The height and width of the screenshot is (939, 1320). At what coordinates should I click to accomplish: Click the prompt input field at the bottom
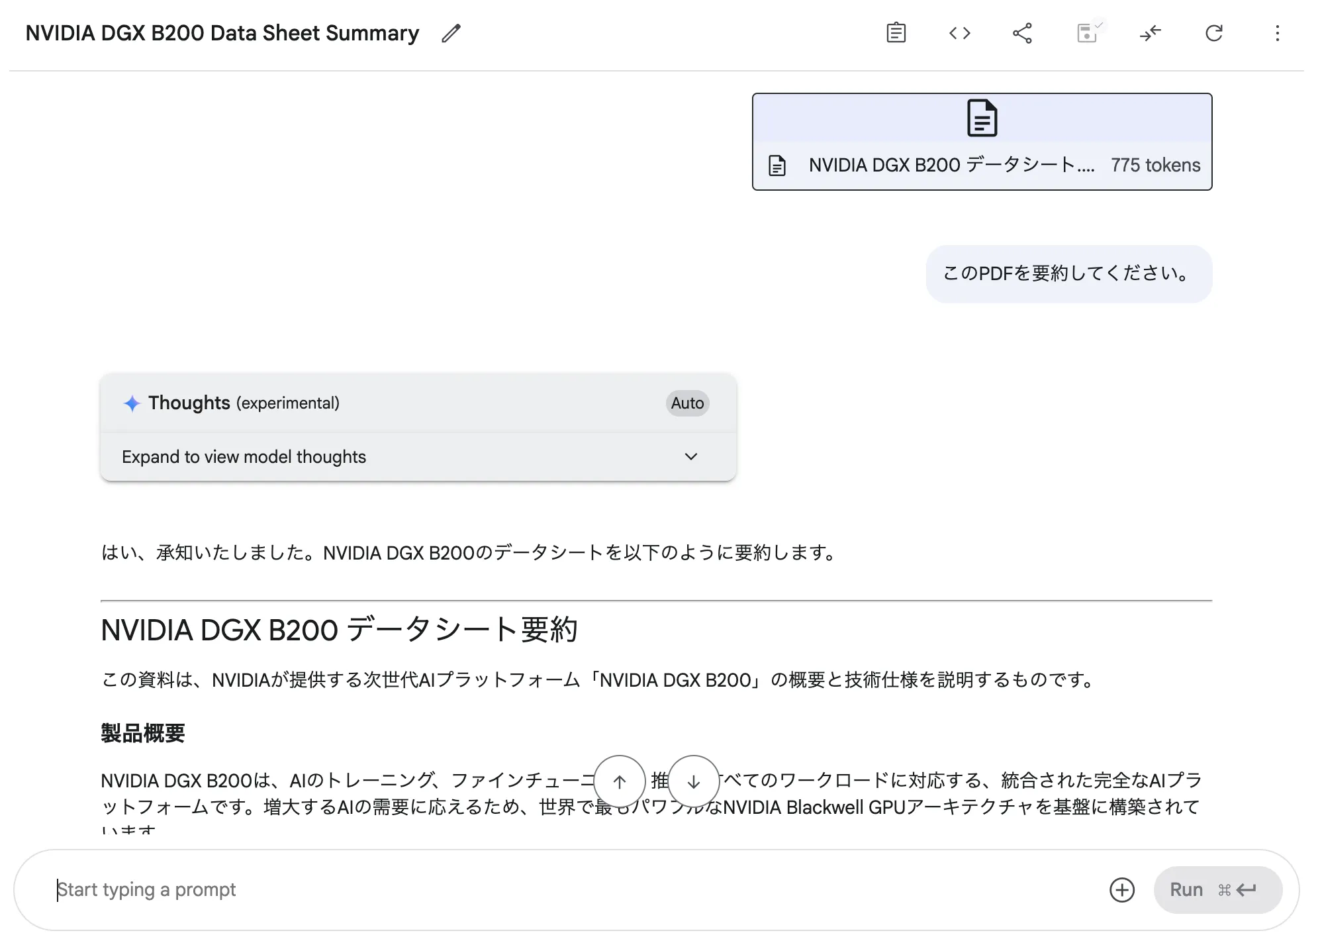tap(463, 890)
